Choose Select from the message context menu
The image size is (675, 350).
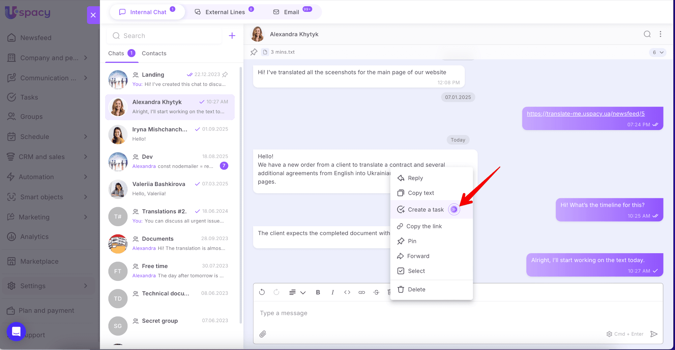[x=416, y=271]
